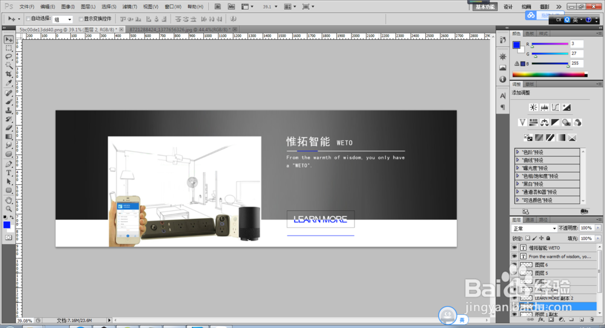Toggle Quick Mask mode icon
Viewport: 605px width, 328px height.
click(8, 237)
